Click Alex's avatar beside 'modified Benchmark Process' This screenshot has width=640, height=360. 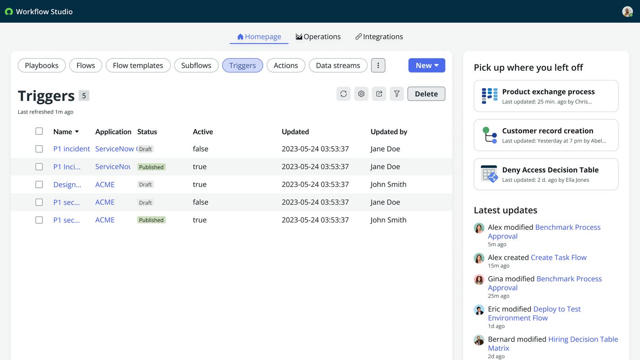pyautogui.click(x=479, y=228)
